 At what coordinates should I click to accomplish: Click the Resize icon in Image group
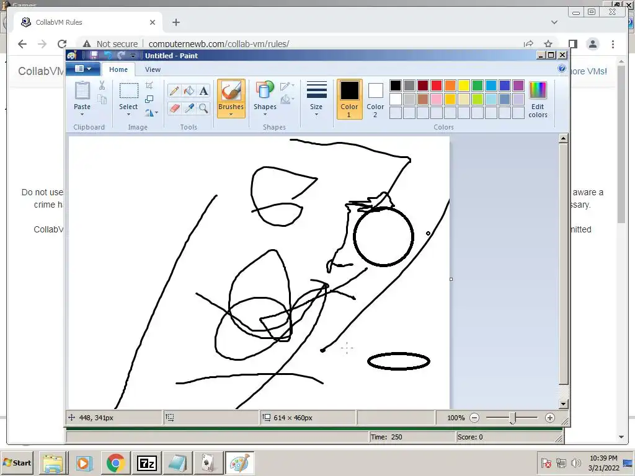(x=149, y=99)
